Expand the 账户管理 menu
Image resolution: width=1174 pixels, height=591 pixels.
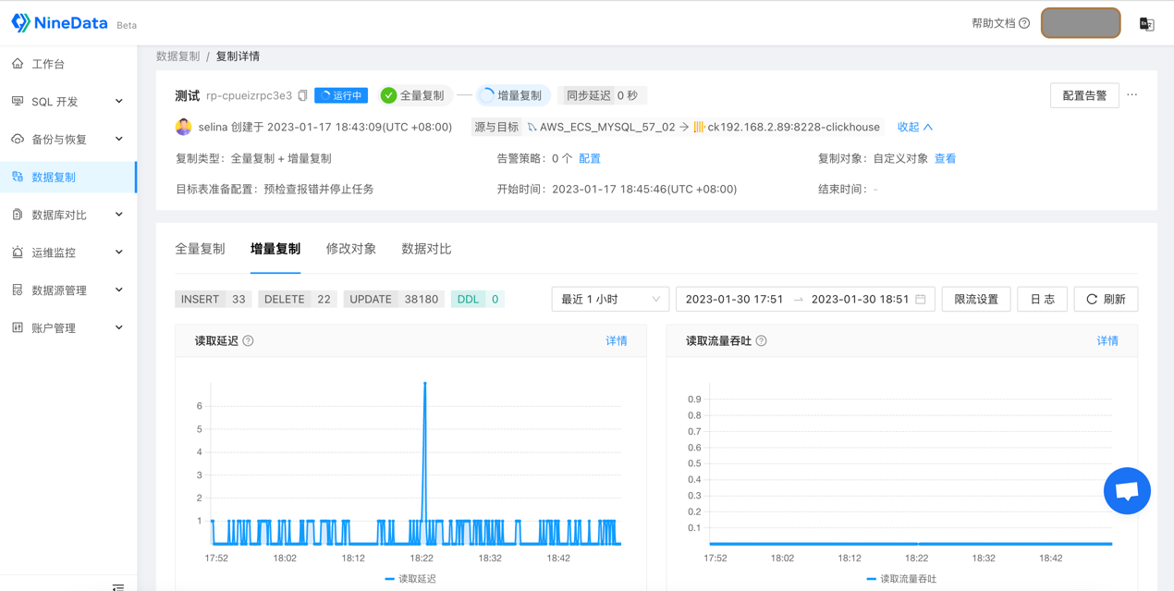[x=119, y=327]
